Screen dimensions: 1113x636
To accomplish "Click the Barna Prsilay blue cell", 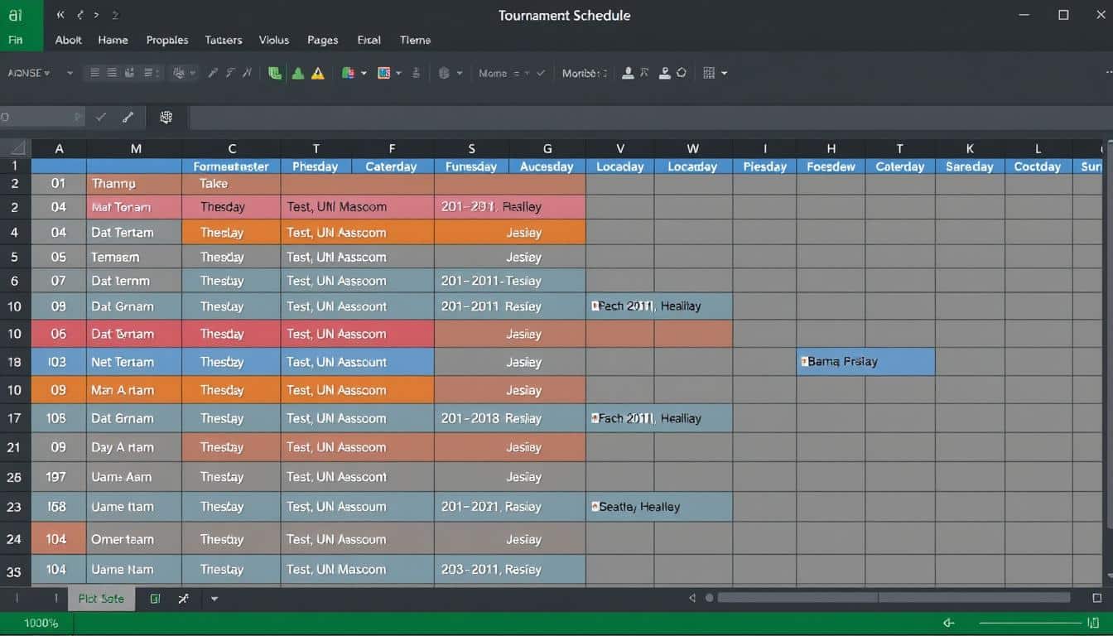I will point(865,362).
